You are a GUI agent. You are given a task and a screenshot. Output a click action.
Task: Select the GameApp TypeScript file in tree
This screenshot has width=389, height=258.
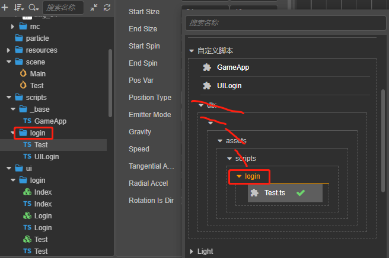click(x=45, y=121)
